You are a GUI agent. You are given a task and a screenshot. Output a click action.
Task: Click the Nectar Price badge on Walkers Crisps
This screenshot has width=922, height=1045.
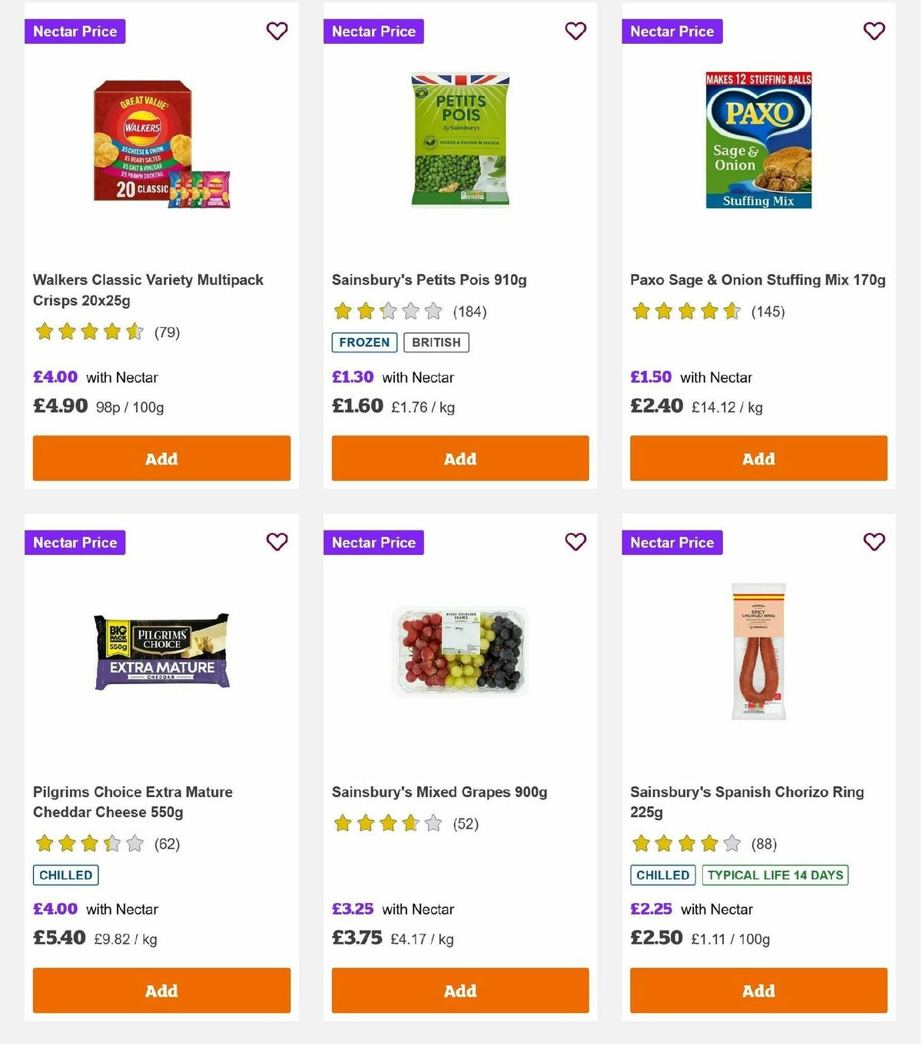[x=75, y=31]
